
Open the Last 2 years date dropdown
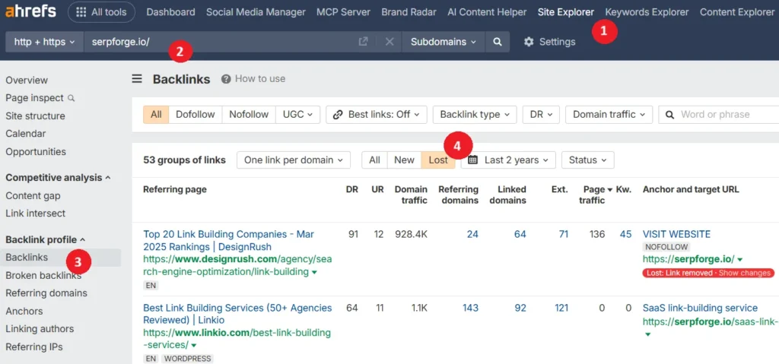tap(508, 160)
